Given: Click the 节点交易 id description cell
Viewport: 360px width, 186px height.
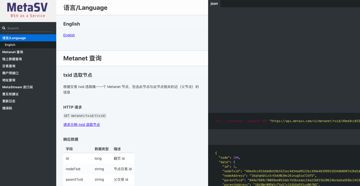Looking at the screenshot, I should pos(123,169).
